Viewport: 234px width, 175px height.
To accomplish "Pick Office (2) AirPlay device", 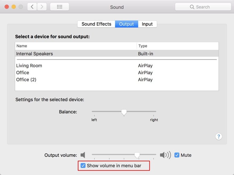I will tap(26, 80).
